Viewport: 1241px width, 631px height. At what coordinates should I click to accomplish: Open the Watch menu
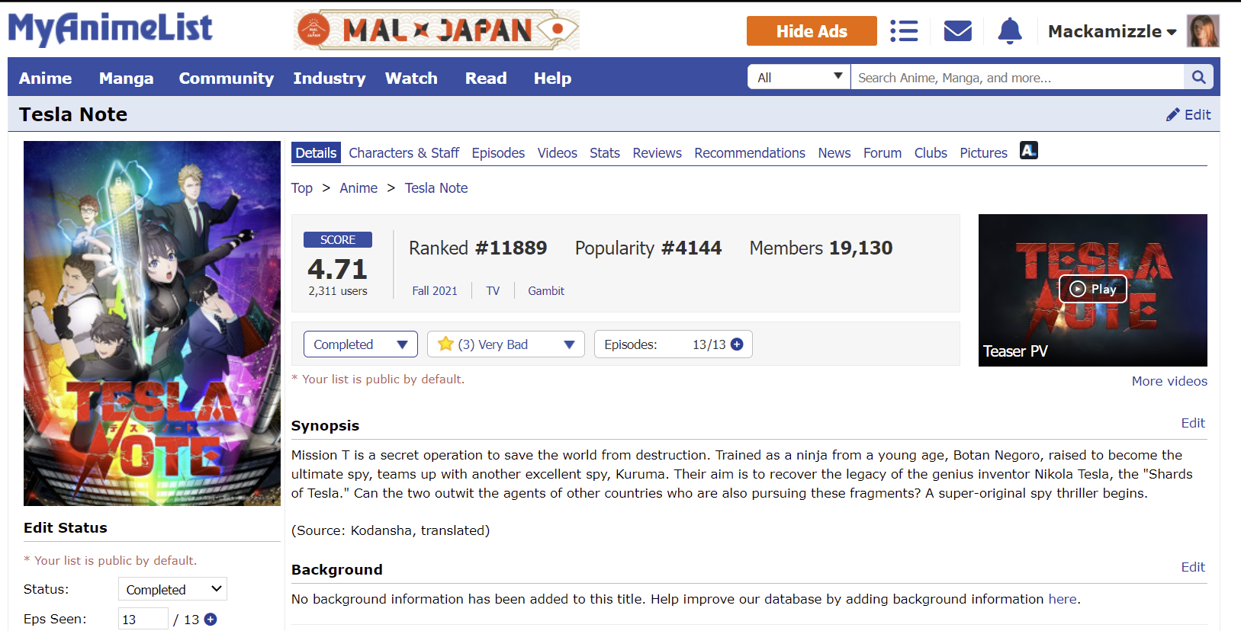[x=411, y=78]
